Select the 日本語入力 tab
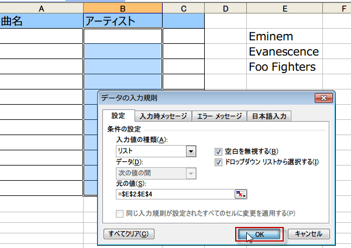Image resolution: width=351 pixels, height=248 pixels. pyautogui.click(x=269, y=116)
